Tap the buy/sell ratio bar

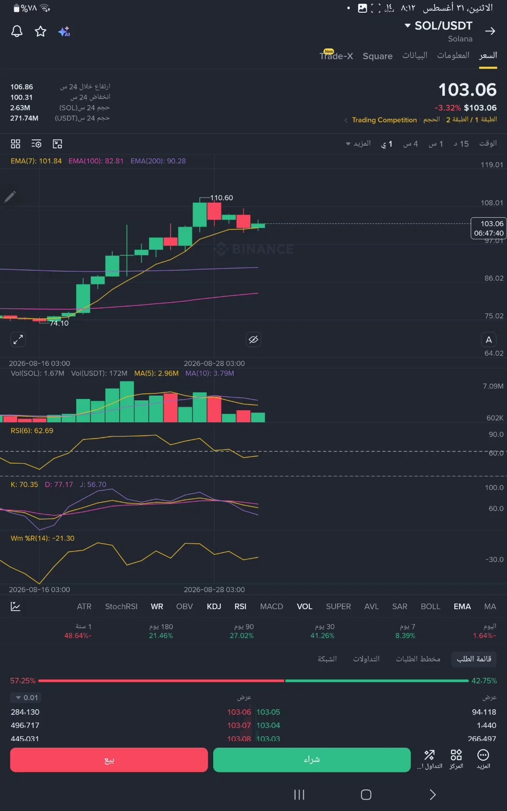[253, 681]
